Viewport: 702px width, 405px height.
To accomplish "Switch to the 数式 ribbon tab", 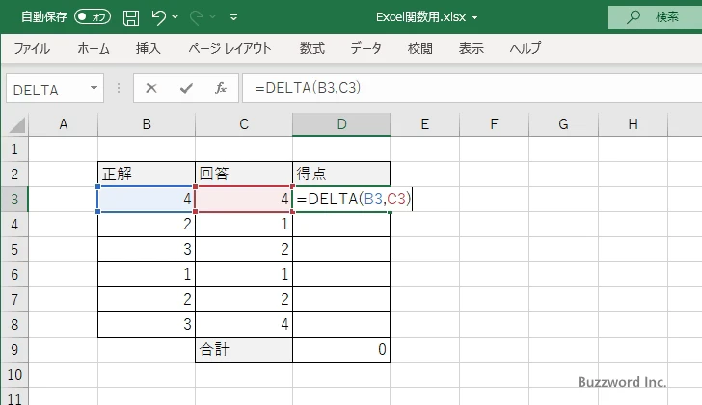I will [311, 48].
